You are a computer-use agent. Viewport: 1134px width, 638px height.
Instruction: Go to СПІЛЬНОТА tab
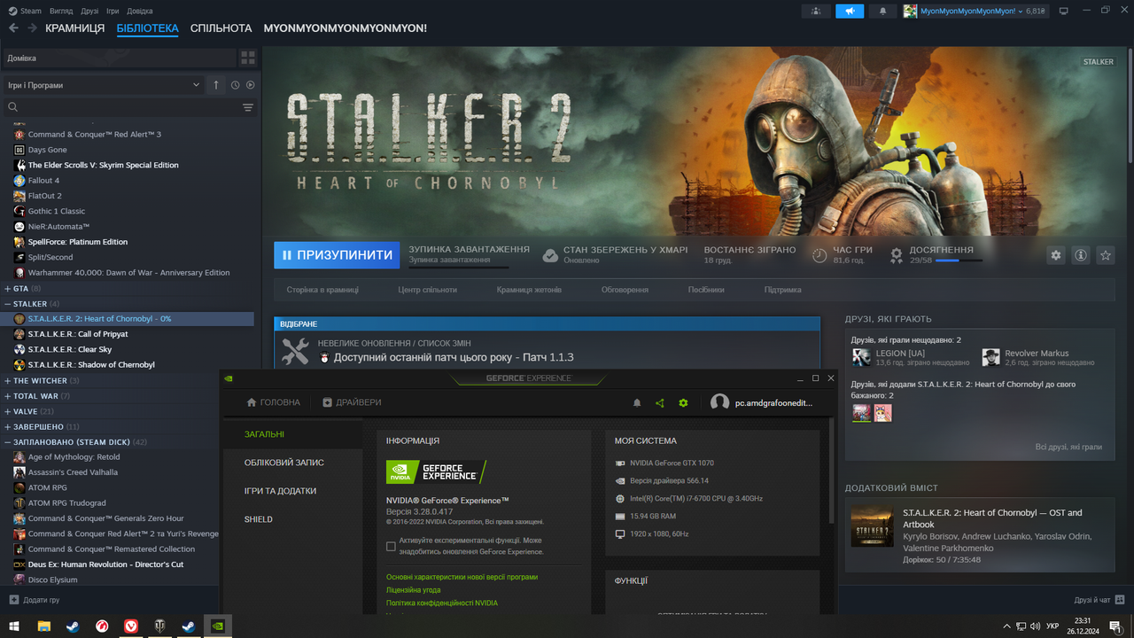(x=221, y=28)
